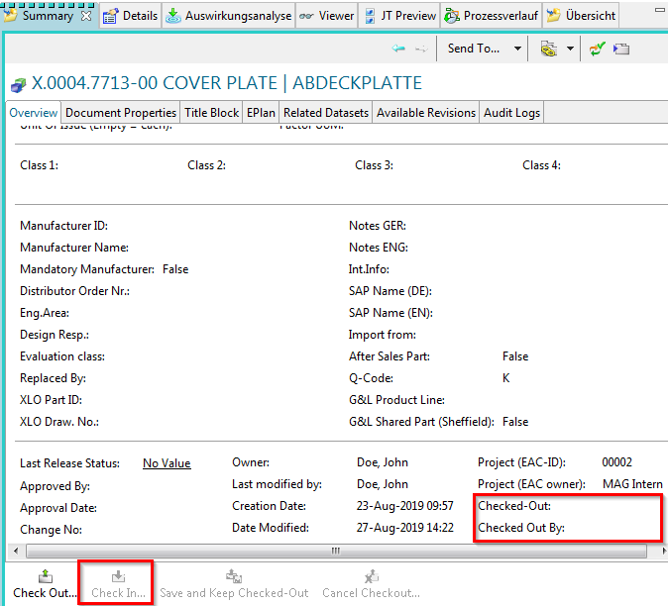Screen dimensions: 668x606
Task: Click the refresh with checkmark icon
Action: (597, 49)
